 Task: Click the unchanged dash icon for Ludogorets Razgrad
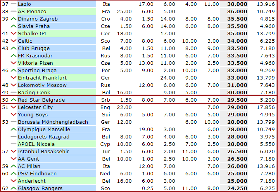tap(14, 137)
